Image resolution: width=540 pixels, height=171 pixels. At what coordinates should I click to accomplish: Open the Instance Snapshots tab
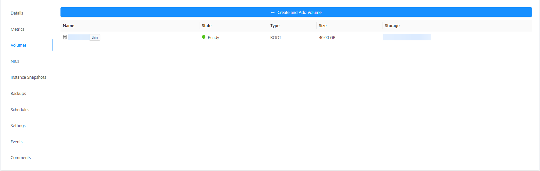(x=28, y=77)
